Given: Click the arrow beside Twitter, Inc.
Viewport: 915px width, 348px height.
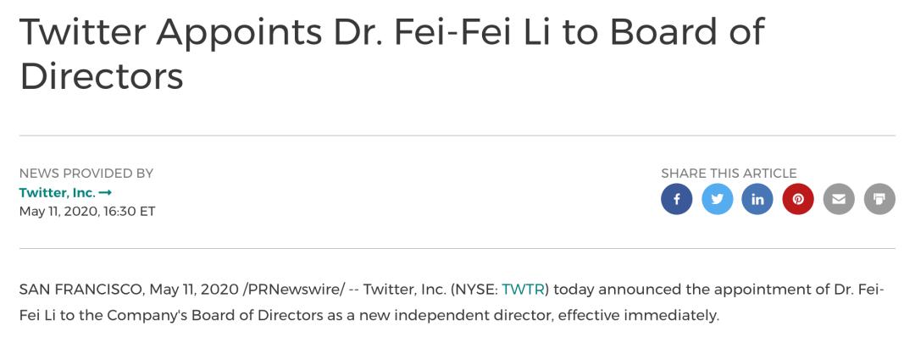Looking at the screenshot, I should [105, 192].
